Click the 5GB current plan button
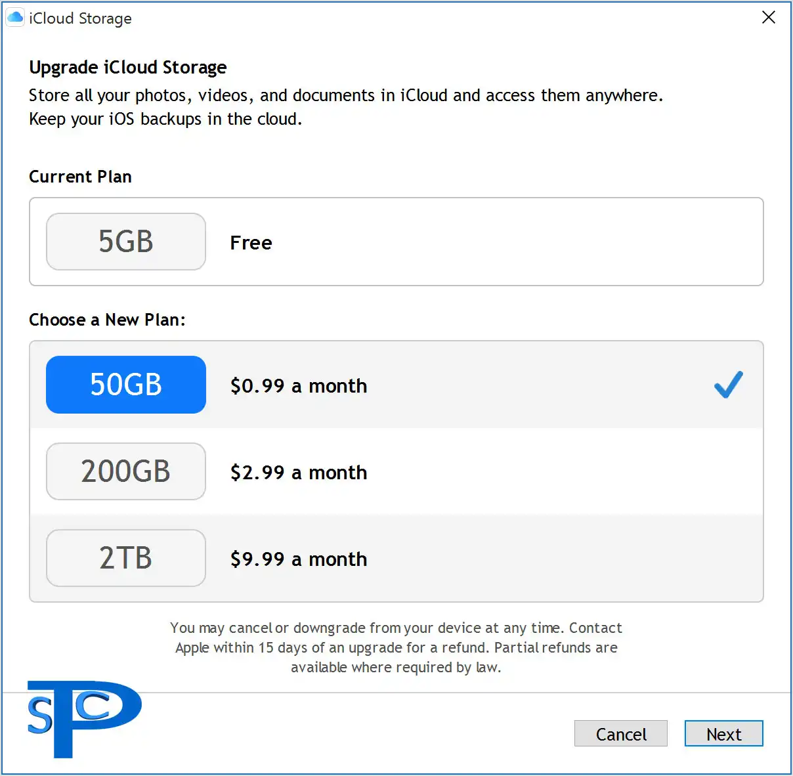 (x=126, y=242)
